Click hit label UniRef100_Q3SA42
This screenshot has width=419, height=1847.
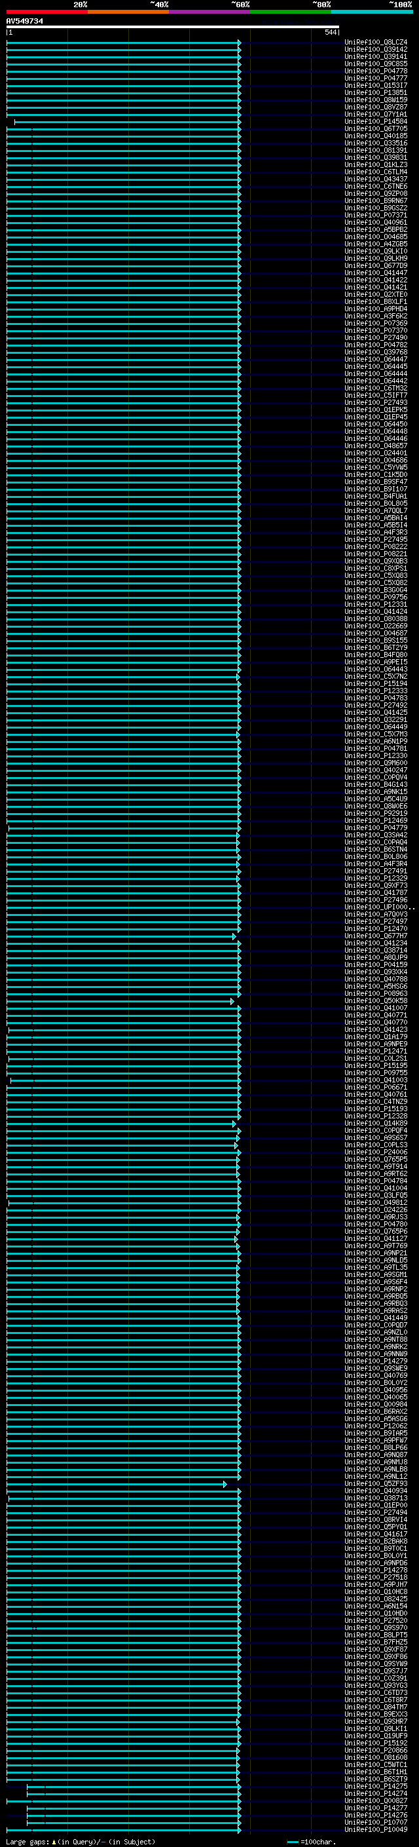click(x=376, y=835)
